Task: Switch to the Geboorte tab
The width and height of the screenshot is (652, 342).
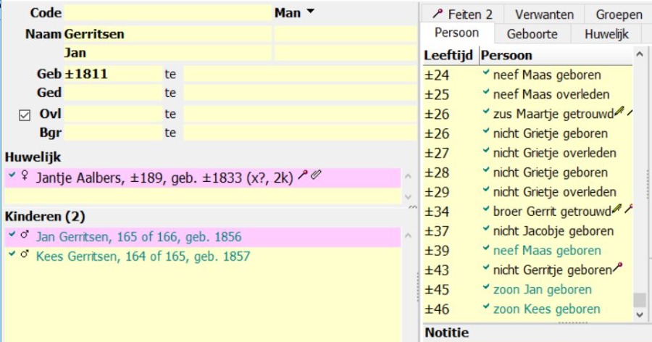Action: (532, 34)
